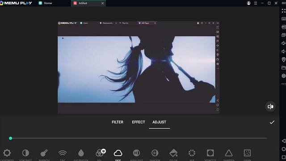Choose the Highlight adjustment icon
The image size is (286, 161).
(136, 153)
